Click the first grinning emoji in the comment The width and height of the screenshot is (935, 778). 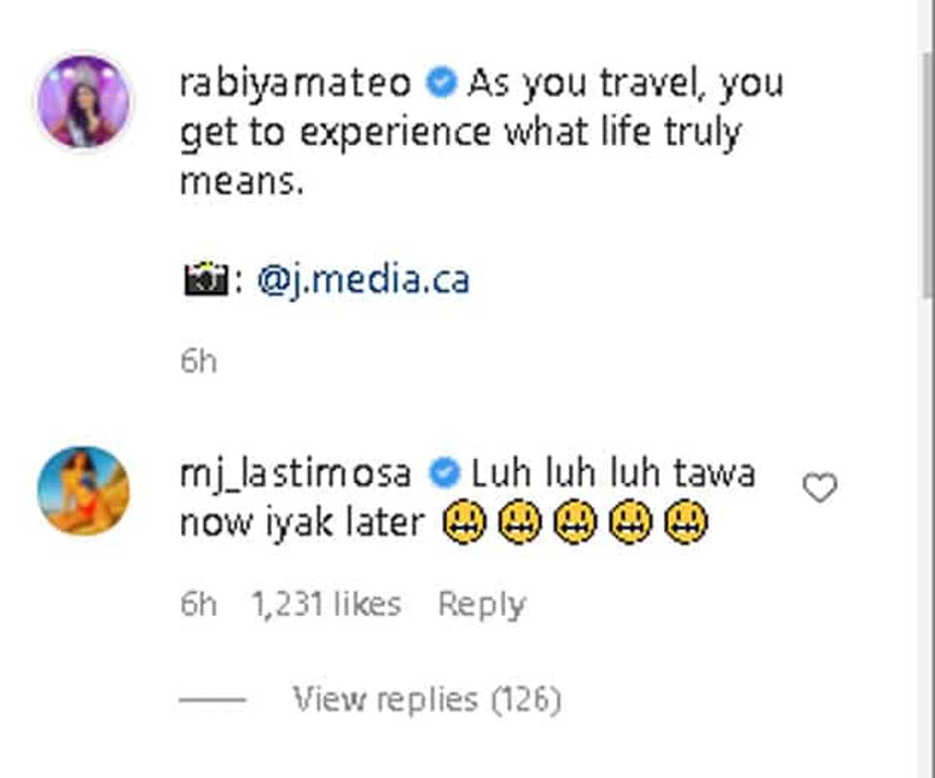coord(464,525)
